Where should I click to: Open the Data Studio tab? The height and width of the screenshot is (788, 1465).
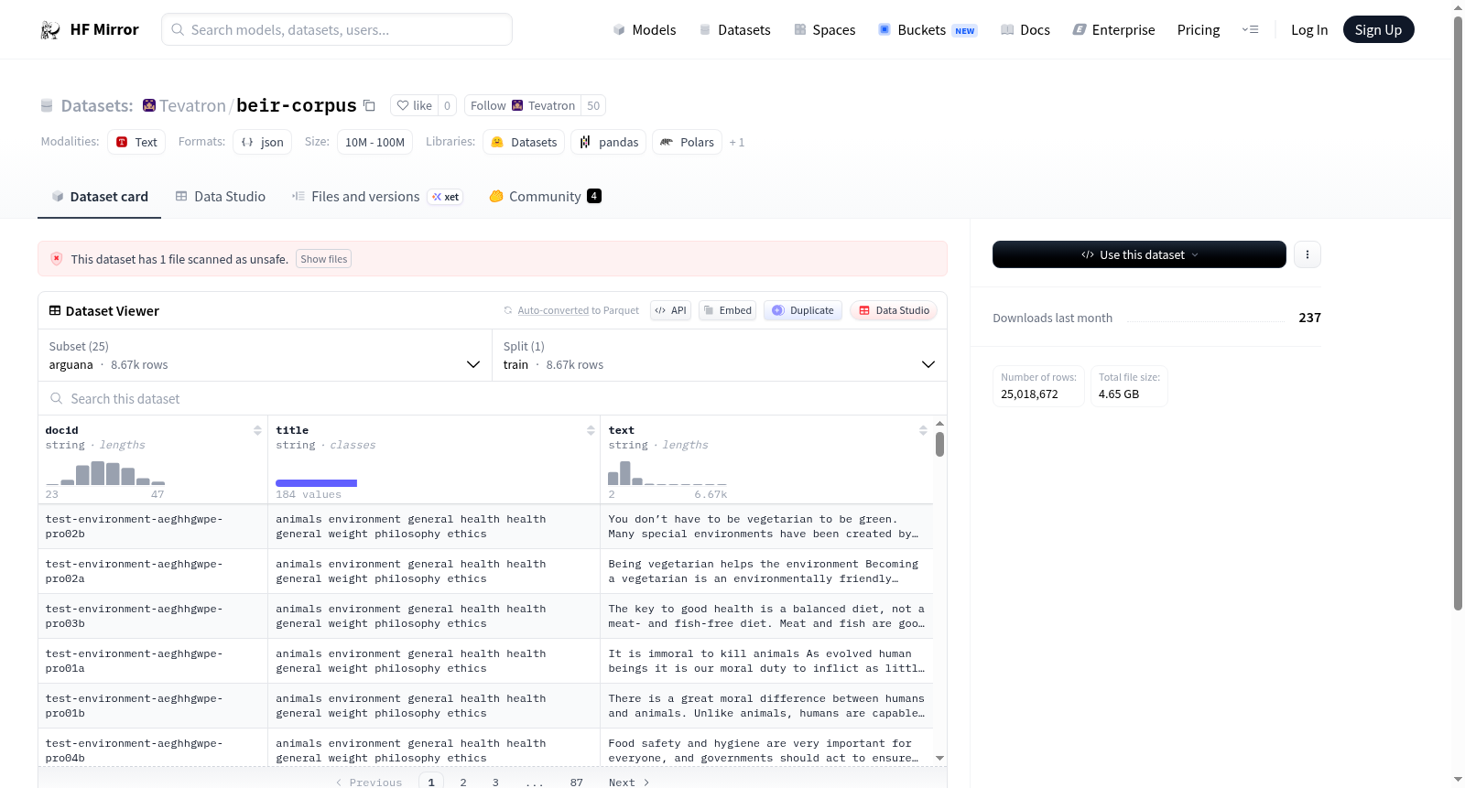coord(221,197)
